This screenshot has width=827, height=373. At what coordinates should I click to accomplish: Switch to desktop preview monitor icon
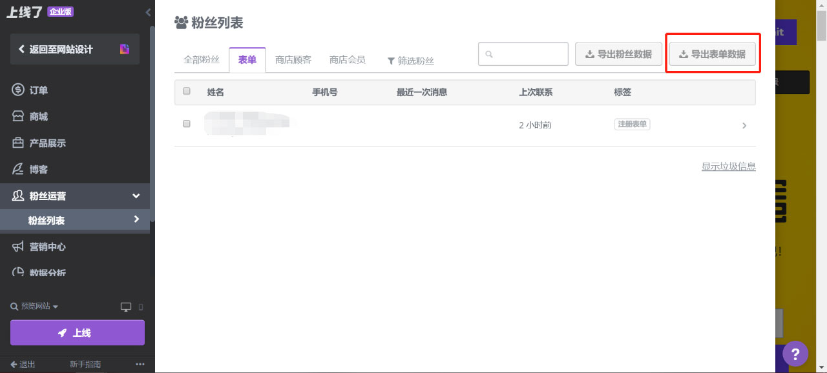tap(127, 307)
